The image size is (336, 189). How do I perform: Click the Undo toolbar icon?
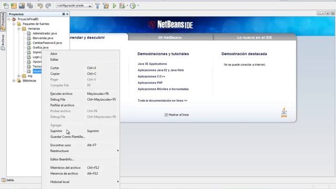[x=40, y=6]
